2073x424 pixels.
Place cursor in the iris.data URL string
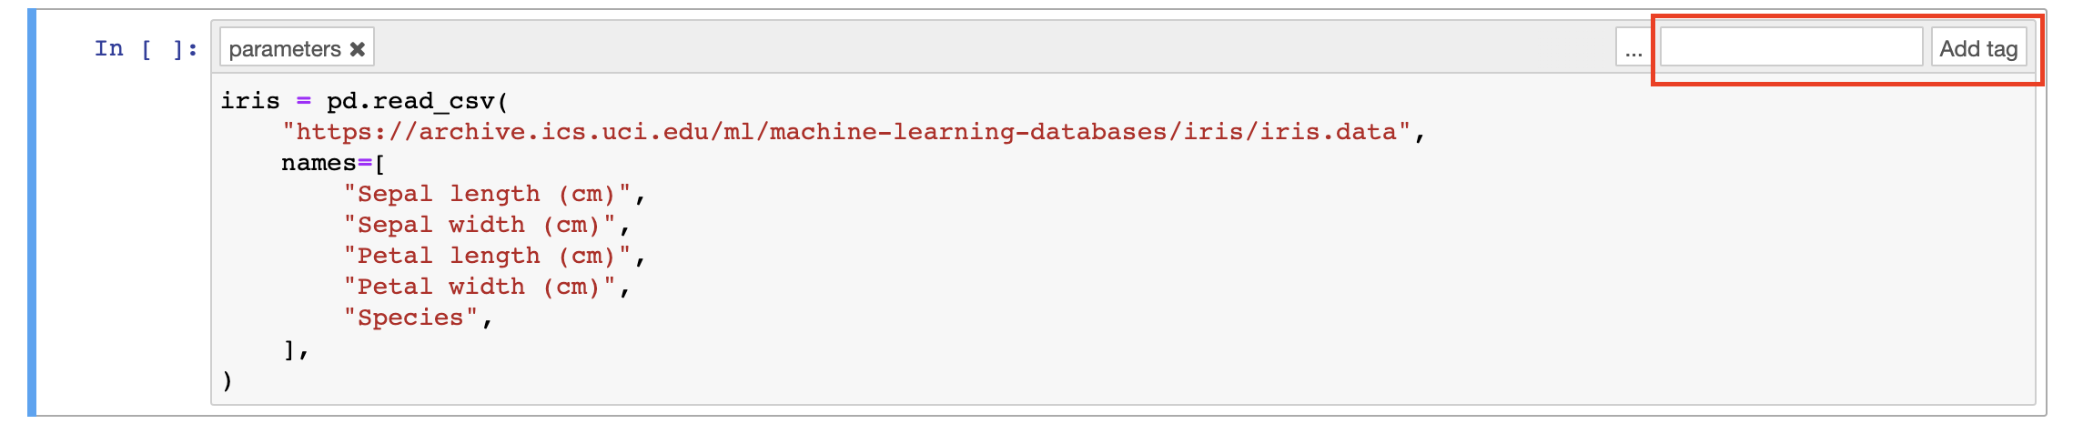click(846, 133)
